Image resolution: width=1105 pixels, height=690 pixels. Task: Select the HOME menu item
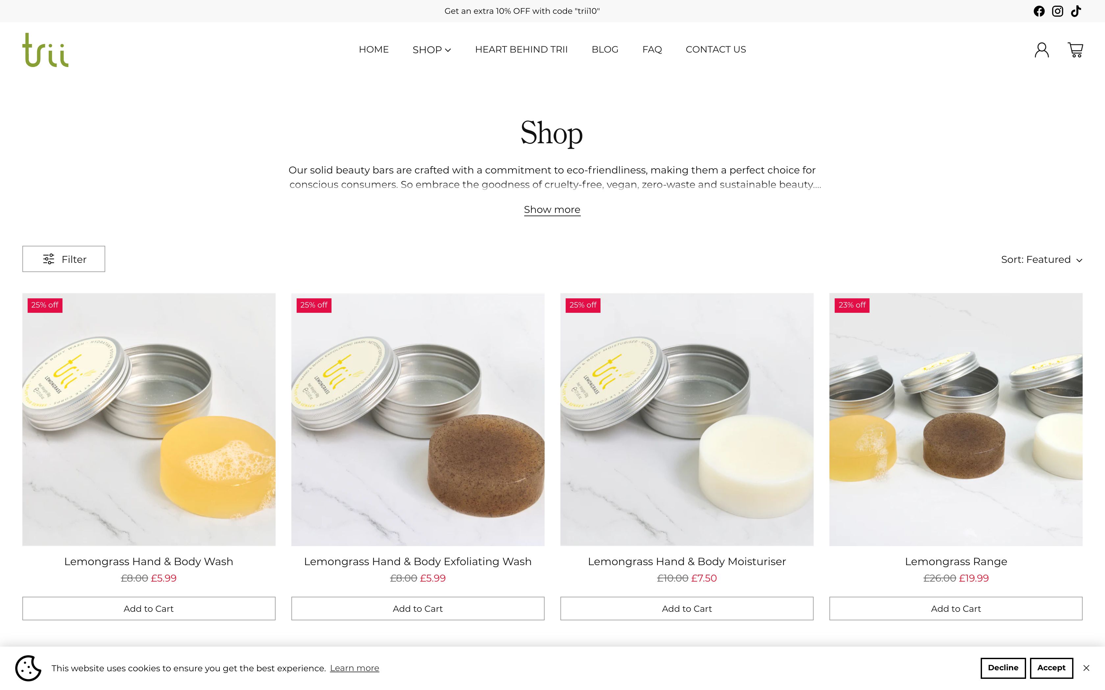point(373,49)
